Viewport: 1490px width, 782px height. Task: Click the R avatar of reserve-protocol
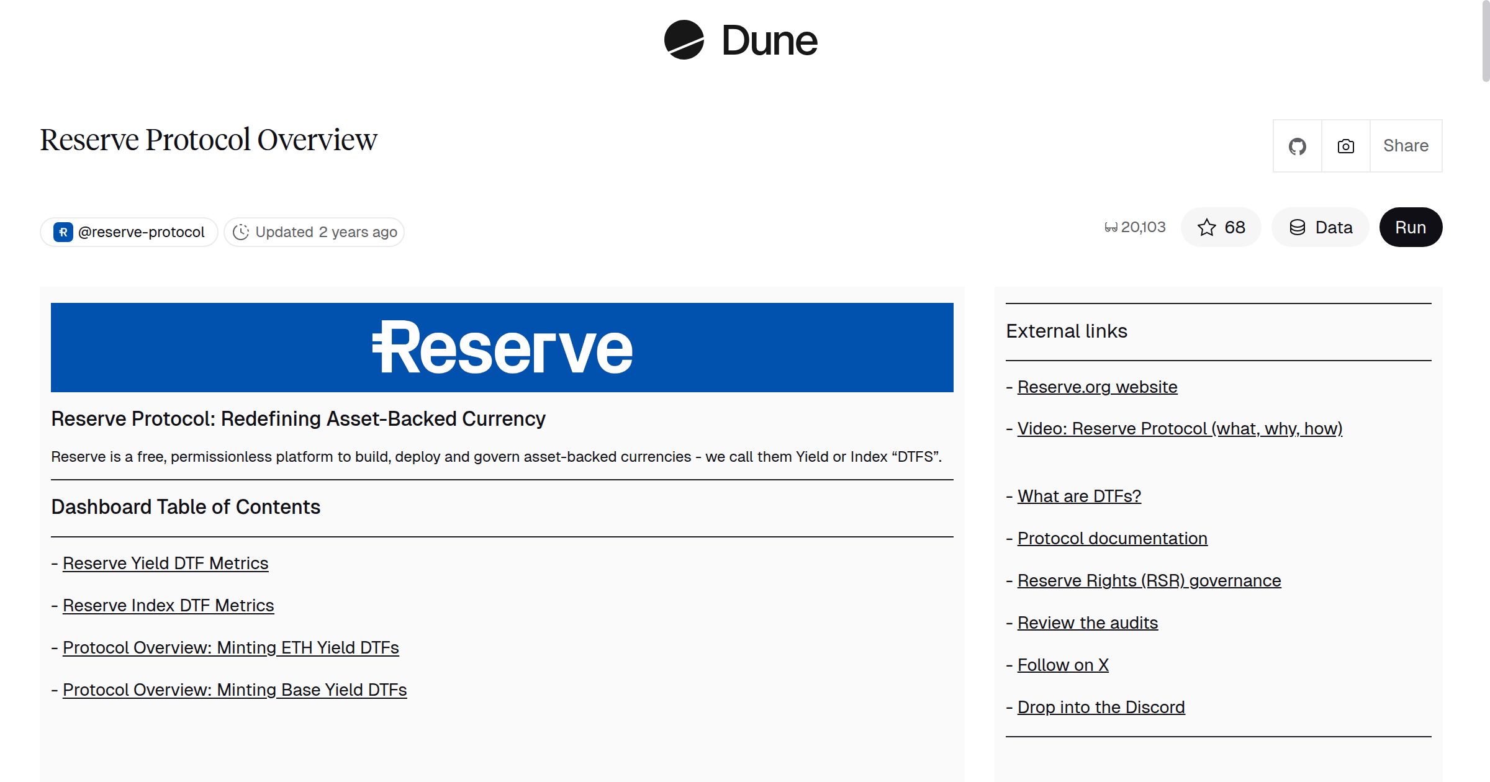(65, 231)
